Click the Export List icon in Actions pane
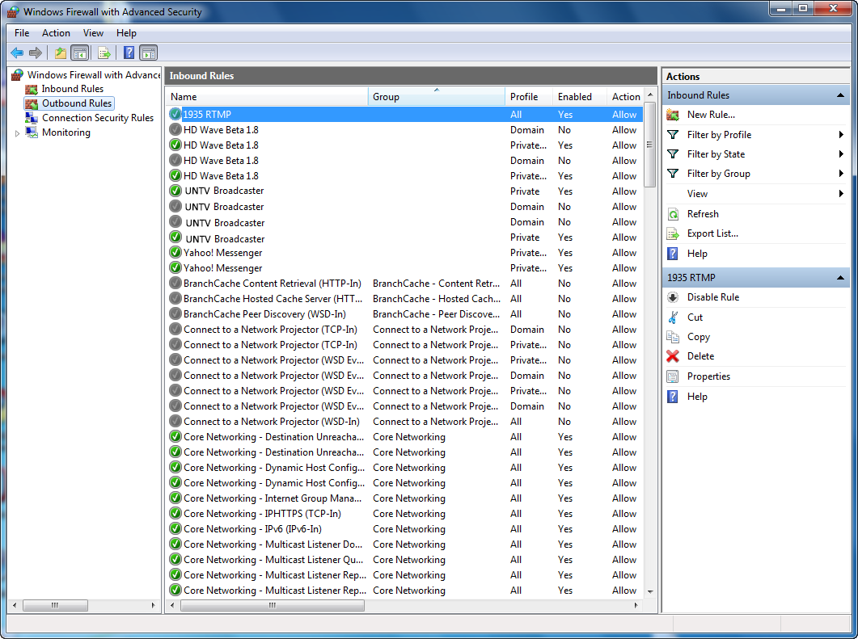The image size is (858, 639). coord(673,234)
